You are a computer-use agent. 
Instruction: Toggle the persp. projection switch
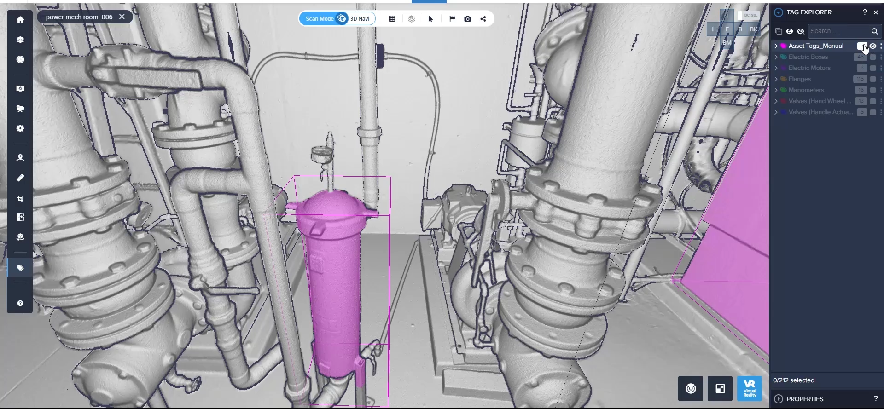click(x=748, y=15)
